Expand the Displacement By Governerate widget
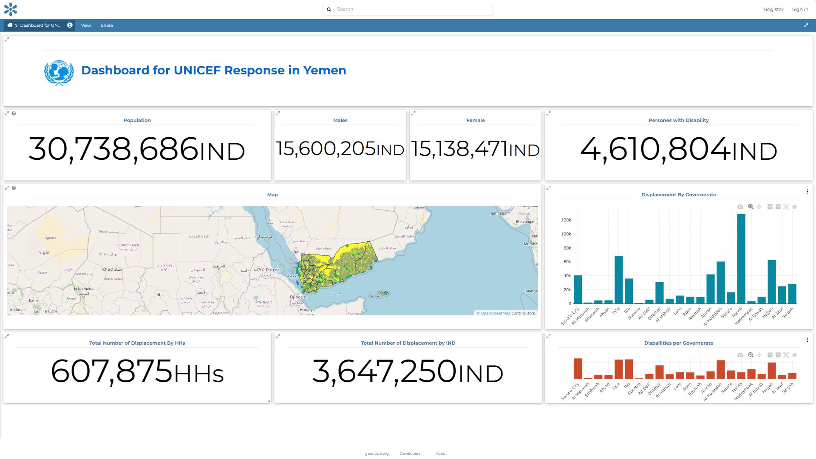Screen dimensions: 816x459 pos(548,188)
